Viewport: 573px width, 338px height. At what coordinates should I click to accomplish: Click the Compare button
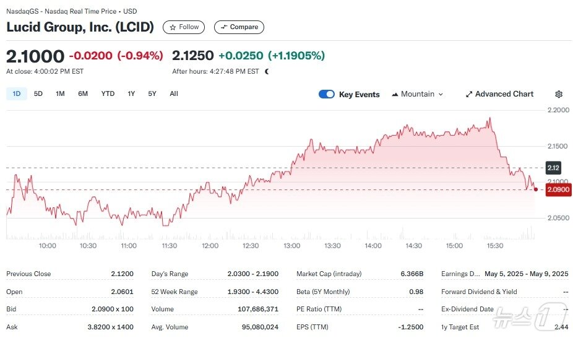click(239, 27)
